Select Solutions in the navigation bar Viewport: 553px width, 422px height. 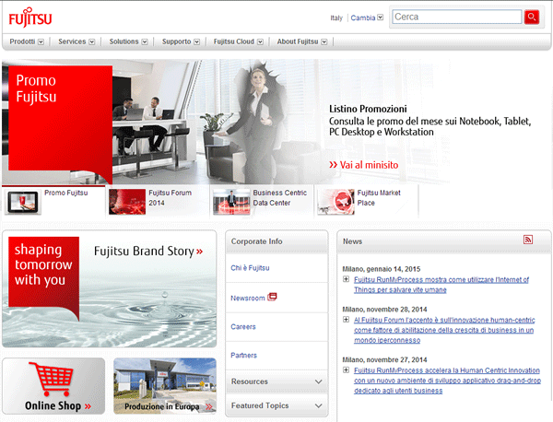pos(124,41)
